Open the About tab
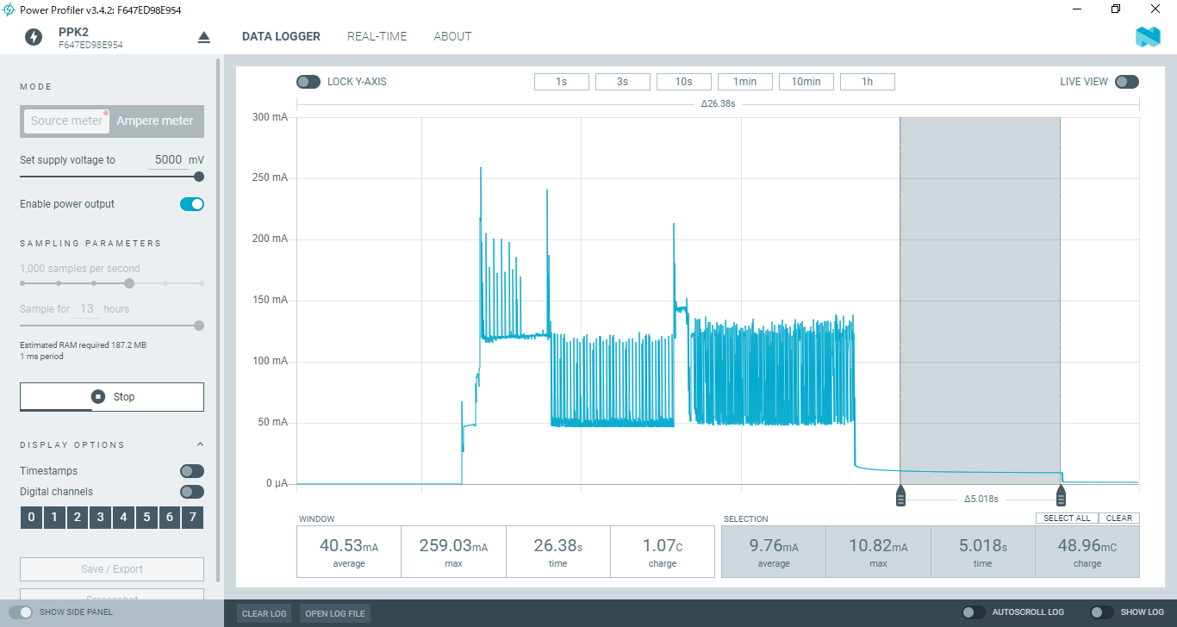Screen dimensions: 1177x627 click(x=452, y=36)
